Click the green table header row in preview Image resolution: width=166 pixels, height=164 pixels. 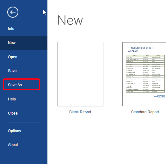145,56
